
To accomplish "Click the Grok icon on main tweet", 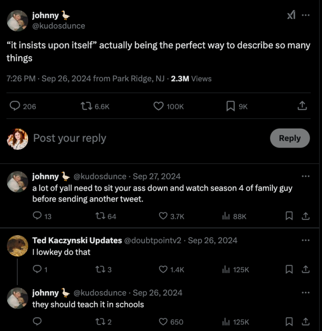I will [291, 15].
